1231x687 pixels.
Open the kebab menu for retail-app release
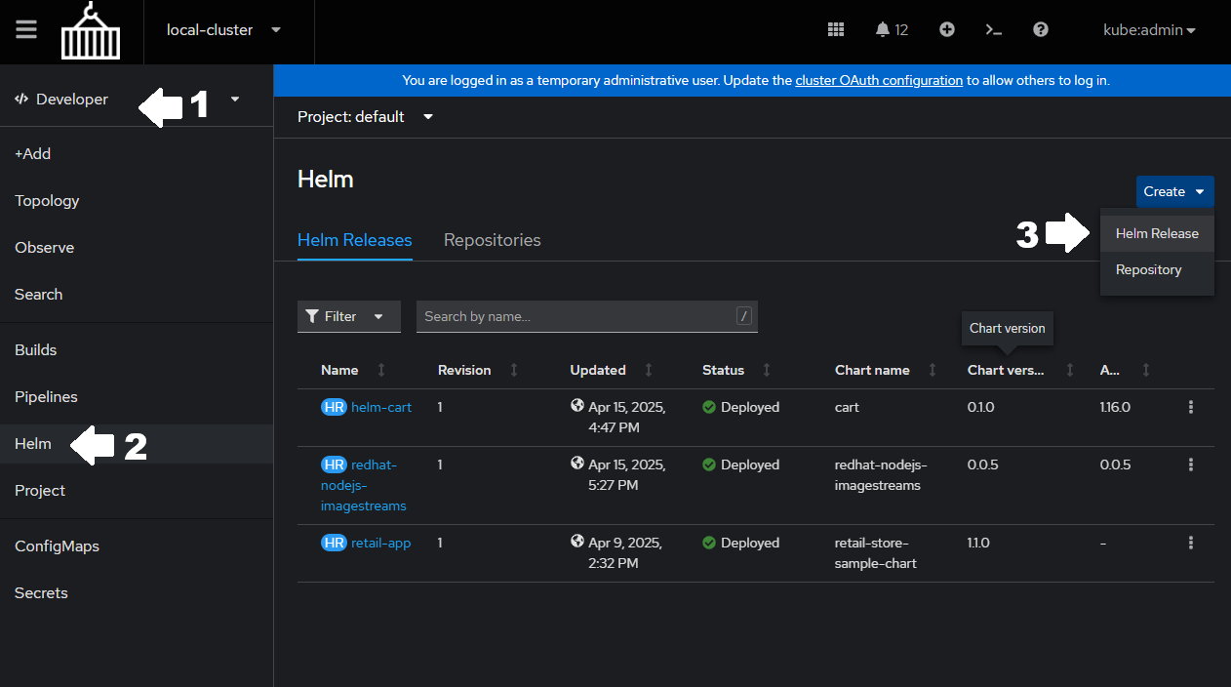click(x=1190, y=543)
